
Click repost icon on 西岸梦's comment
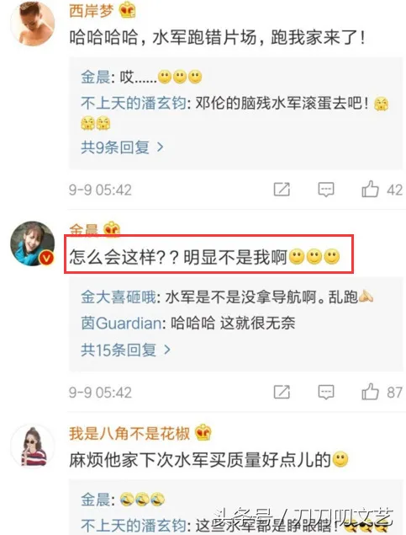click(x=282, y=190)
